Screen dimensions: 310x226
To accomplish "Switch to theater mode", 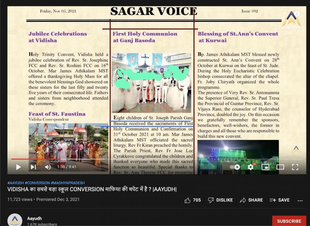I will [280, 167].
